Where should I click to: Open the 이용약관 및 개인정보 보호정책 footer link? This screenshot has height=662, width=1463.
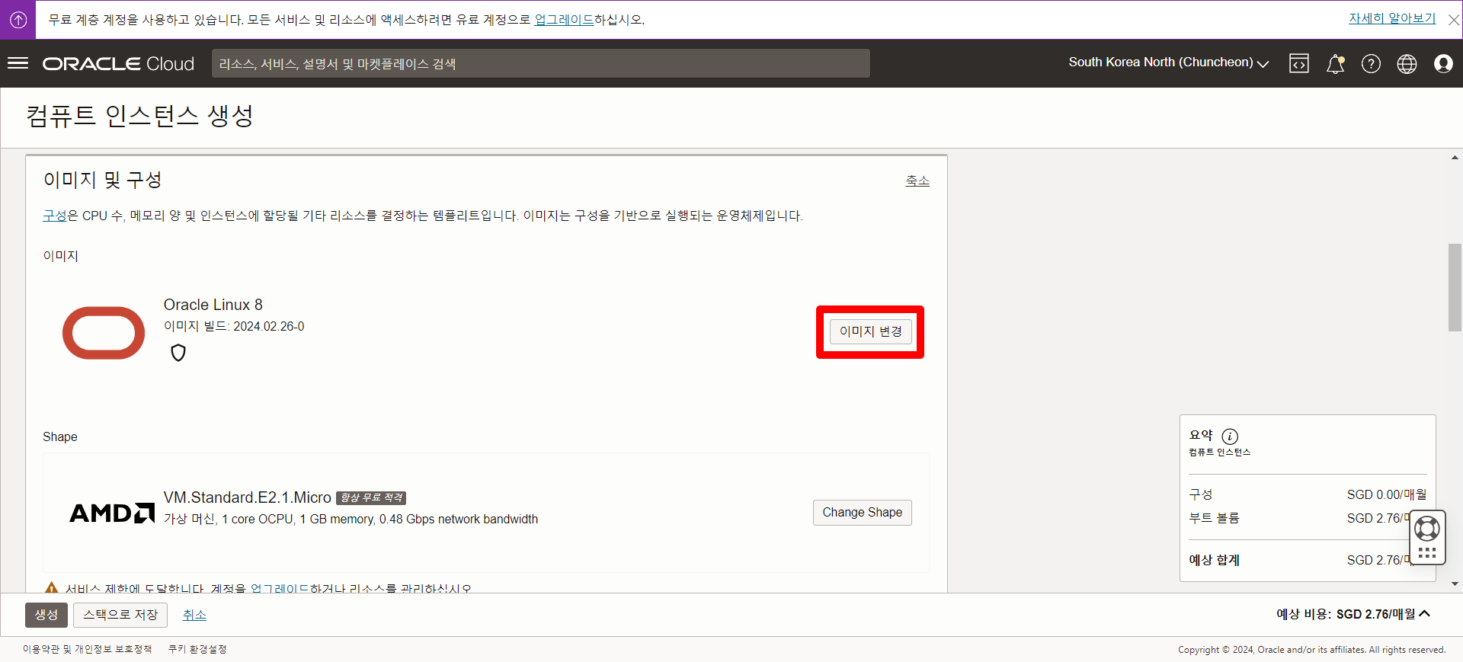click(x=87, y=649)
